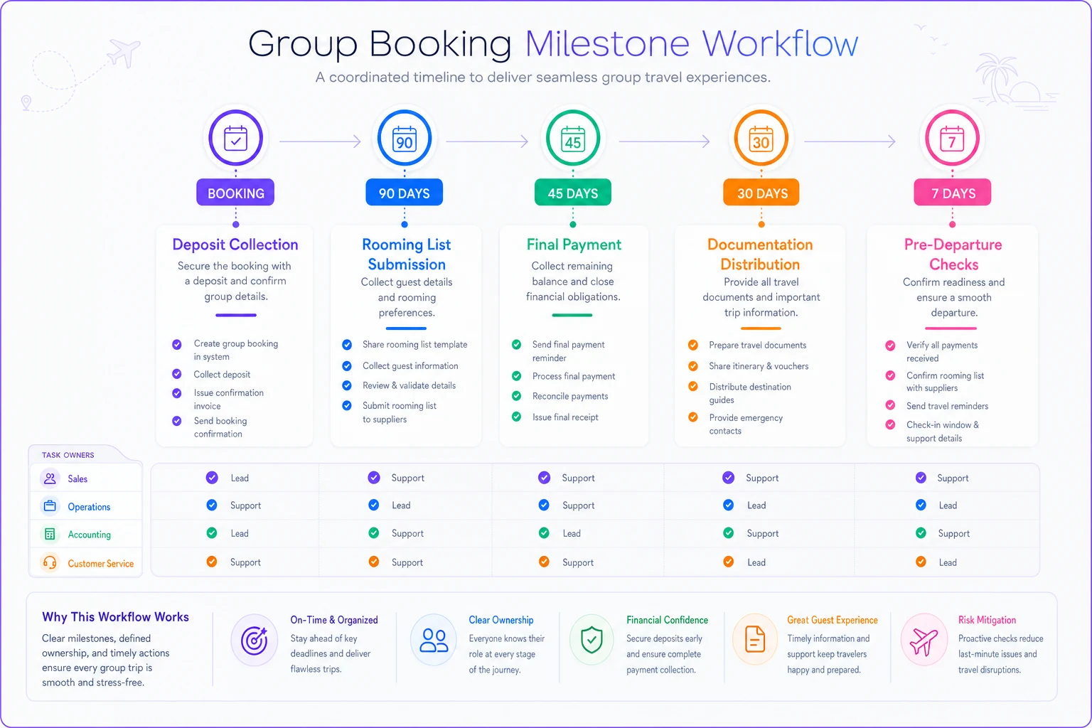Click the Booking calendar checkmark icon
This screenshot has width=1092, height=728.
(235, 138)
